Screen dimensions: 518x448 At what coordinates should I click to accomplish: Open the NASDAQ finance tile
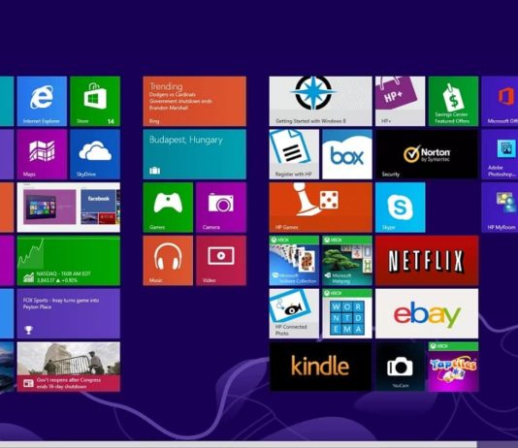tap(68, 261)
